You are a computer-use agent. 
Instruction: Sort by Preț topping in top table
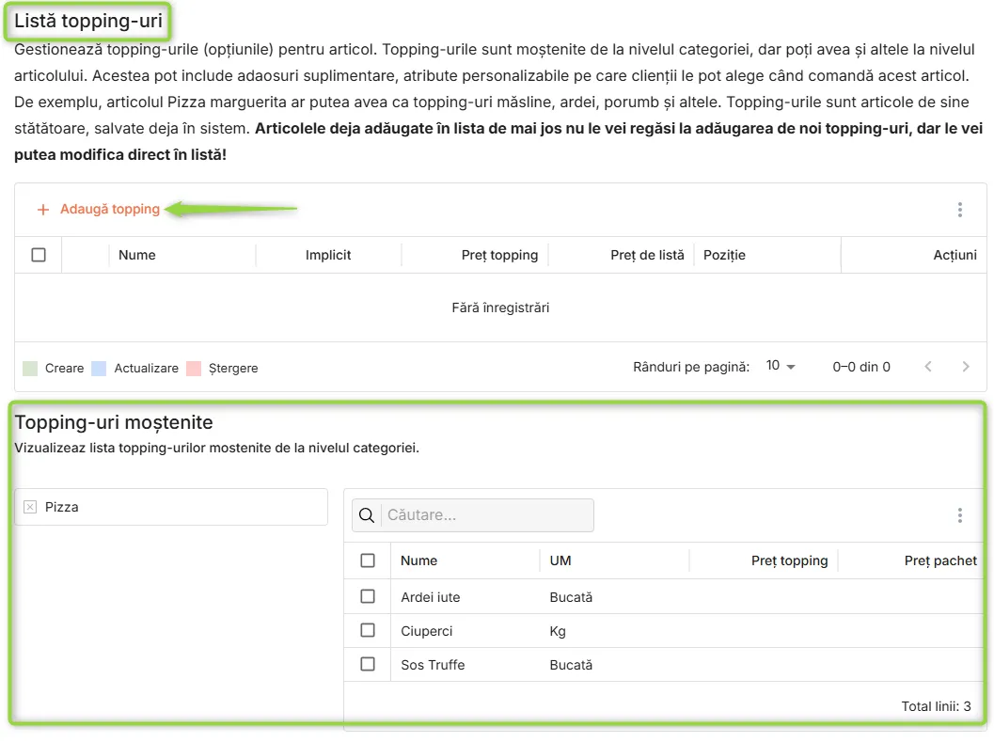pos(499,255)
